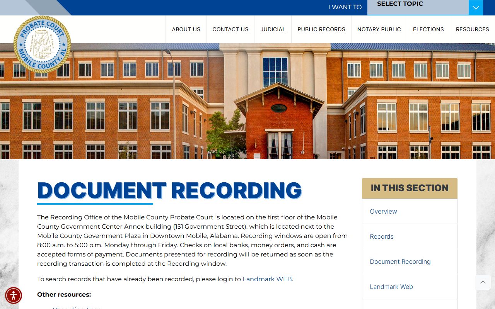Open the Judicial menu
Image resolution: width=495 pixels, height=309 pixels.
click(x=273, y=29)
